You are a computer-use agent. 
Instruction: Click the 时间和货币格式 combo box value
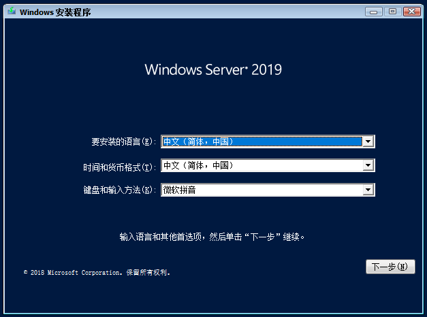point(262,165)
